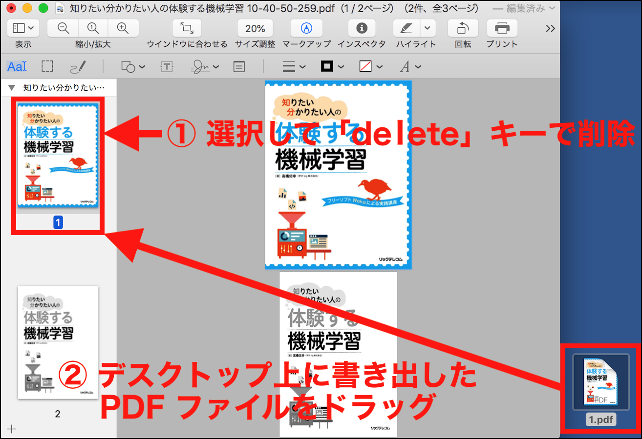642x439 pixels.
Task: Select the page 2 thumbnail in sidebar
Action: (58, 342)
